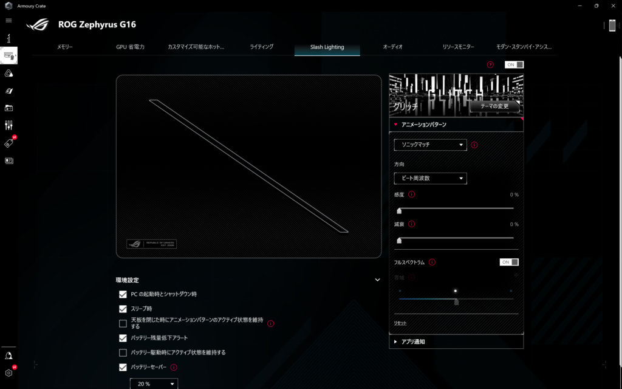Viewport: 622px width, 389px height.
Task: Click the Slash Lighting help question icon
Action: [x=490, y=64]
